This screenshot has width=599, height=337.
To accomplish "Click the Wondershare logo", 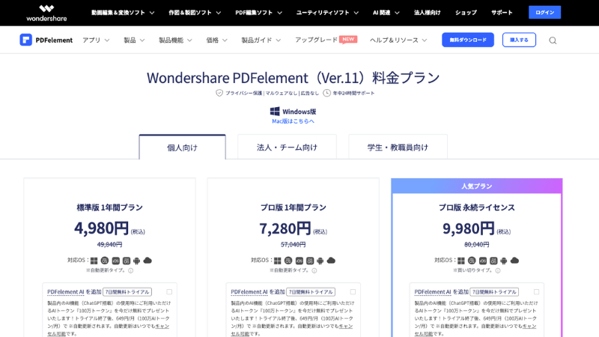I will coord(46,13).
